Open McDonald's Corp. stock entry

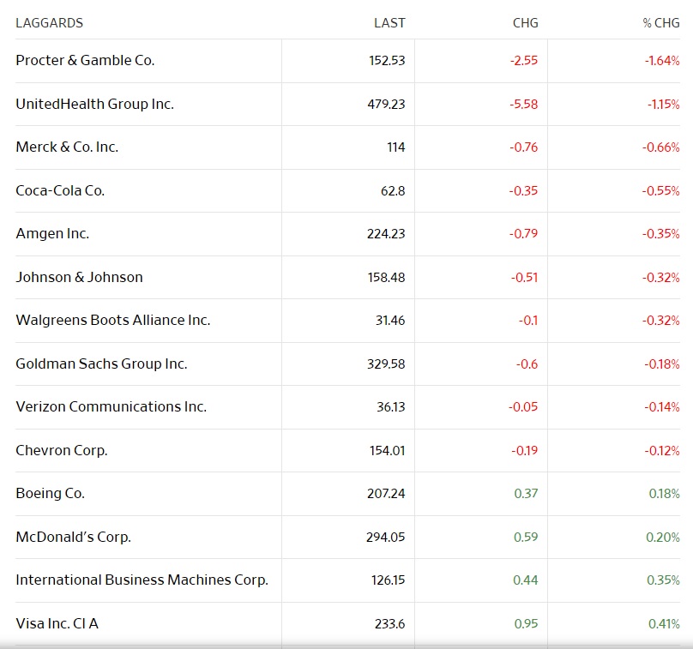click(x=74, y=538)
